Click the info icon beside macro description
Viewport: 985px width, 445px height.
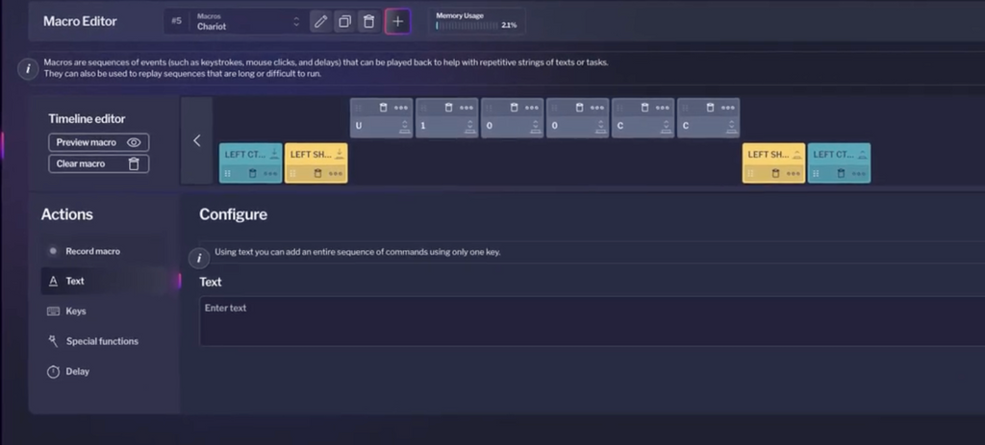point(28,68)
